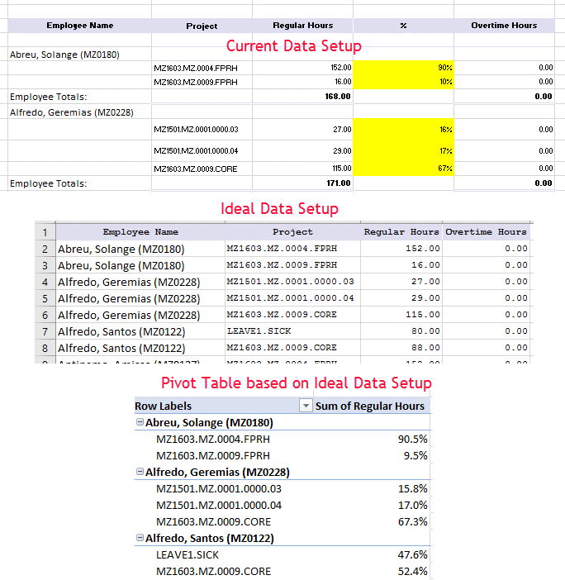565x580 pixels.
Task: Select the 17.0% pivot value
Action: click(413, 505)
